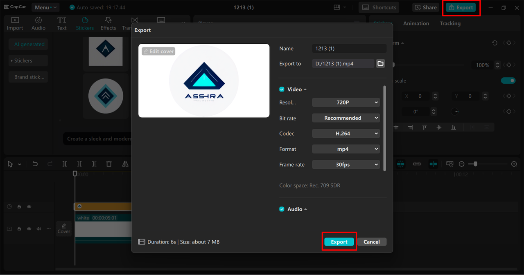The height and width of the screenshot is (275, 524).
Task: Click the Delete left trim icon
Action: pyautogui.click(x=79, y=164)
